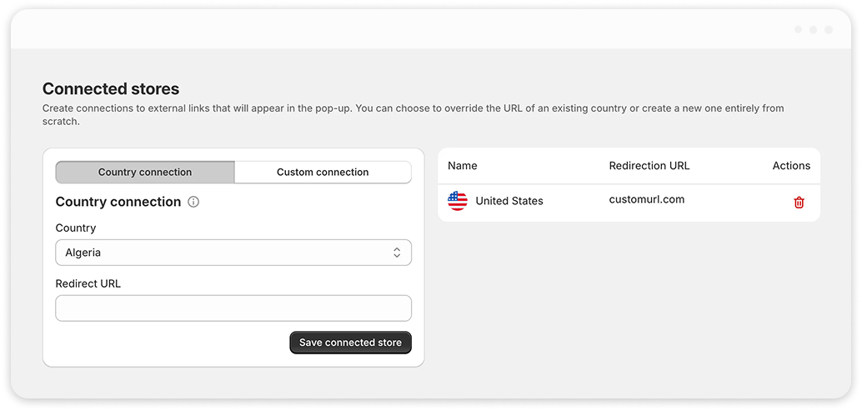Delete the United States connected store
The width and height of the screenshot is (862, 411).
pos(799,203)
